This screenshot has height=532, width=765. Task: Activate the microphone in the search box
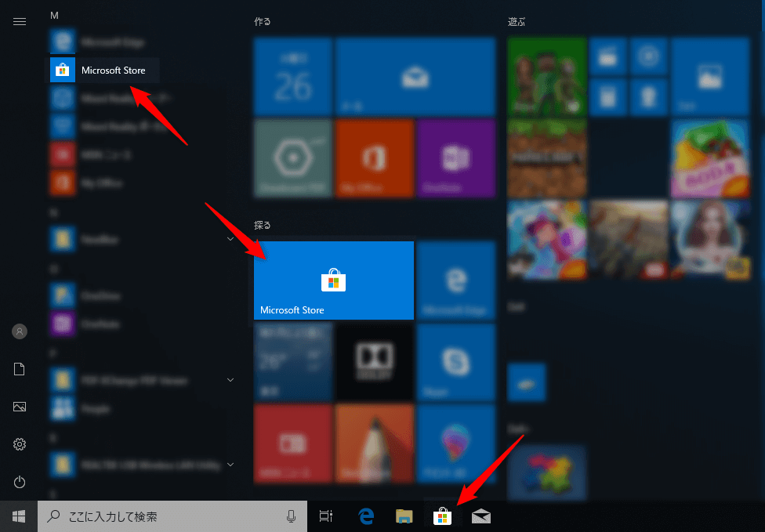[292, 516]
